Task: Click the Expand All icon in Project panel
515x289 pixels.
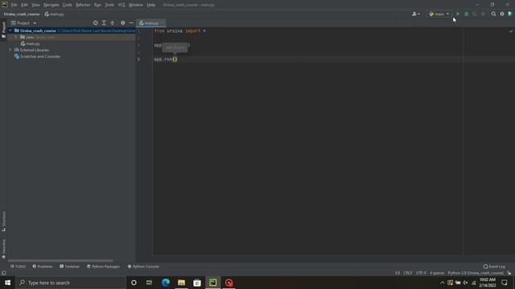Action: tap(104, 23)
